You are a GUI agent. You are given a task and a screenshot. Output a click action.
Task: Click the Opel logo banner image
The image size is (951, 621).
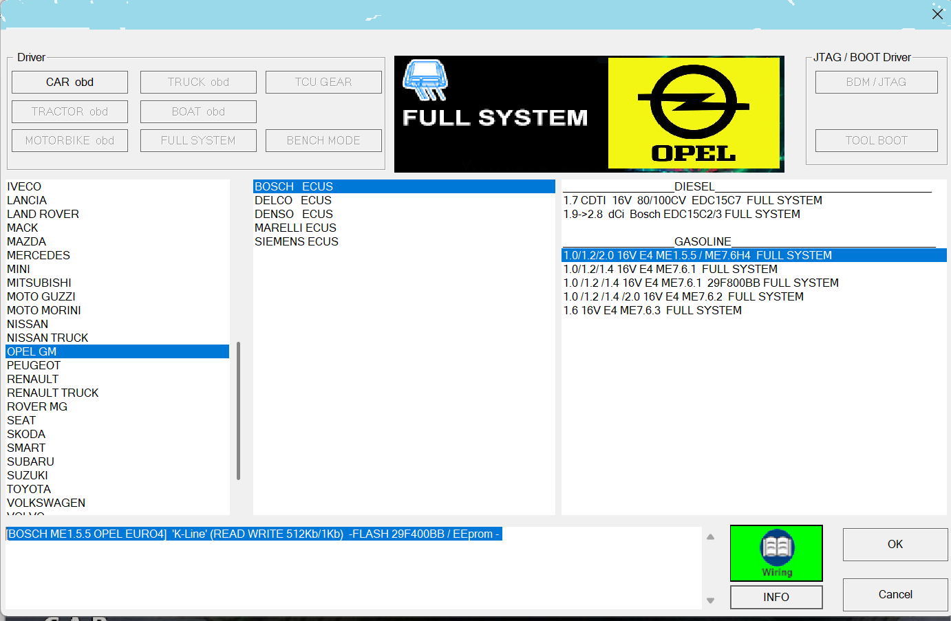[693, 113]
